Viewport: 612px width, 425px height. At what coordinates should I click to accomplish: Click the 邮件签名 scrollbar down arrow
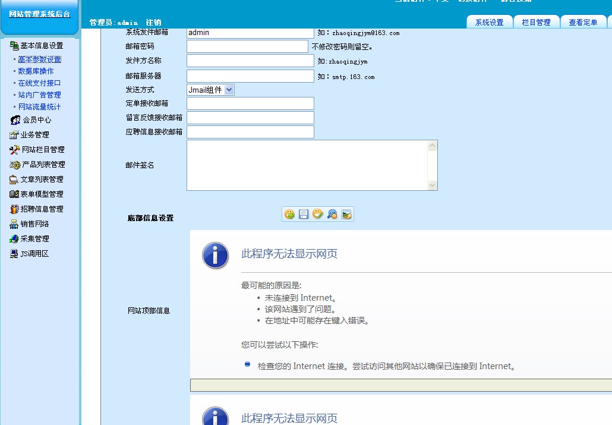(x=433, y=185)
